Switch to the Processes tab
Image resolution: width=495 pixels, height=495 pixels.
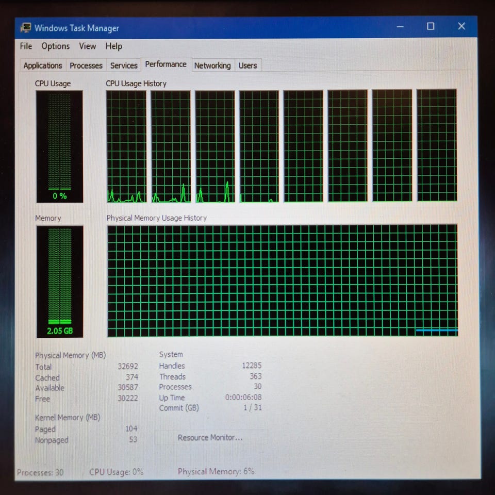tap(86, 65)
